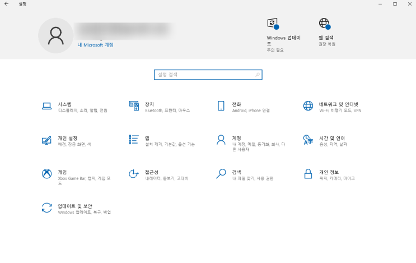The height and width of the screenshot is (263, 416).
Task: Select 업데이트 및 보안 title
Action: pos(75,206)
